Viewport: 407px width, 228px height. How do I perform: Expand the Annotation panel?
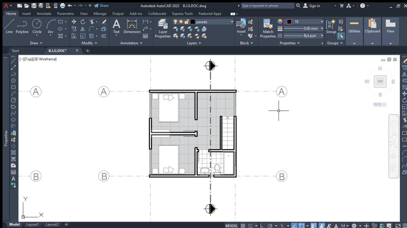131,43
